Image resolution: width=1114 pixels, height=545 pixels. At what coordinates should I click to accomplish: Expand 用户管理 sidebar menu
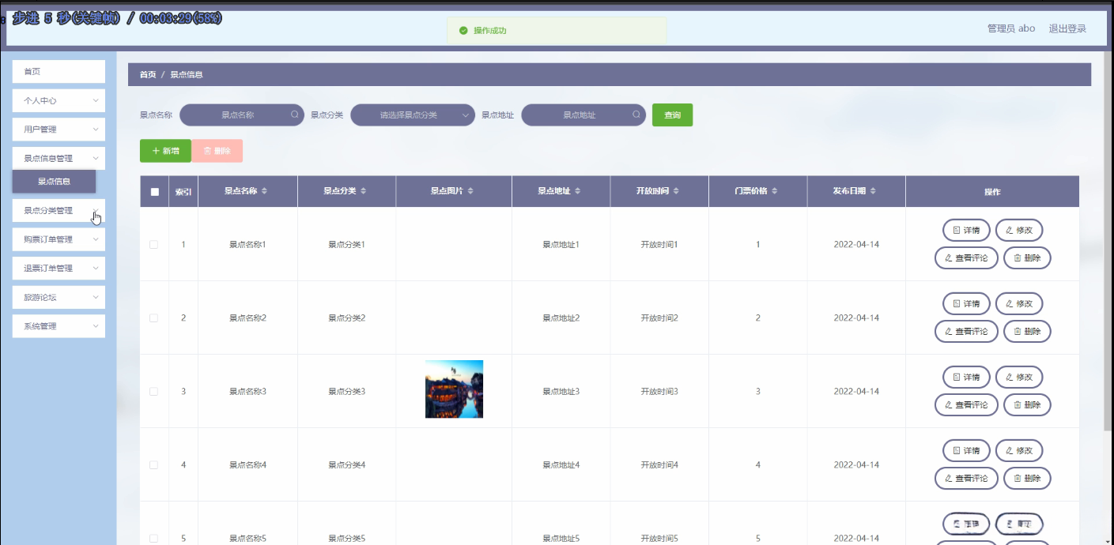coord(59,130)
